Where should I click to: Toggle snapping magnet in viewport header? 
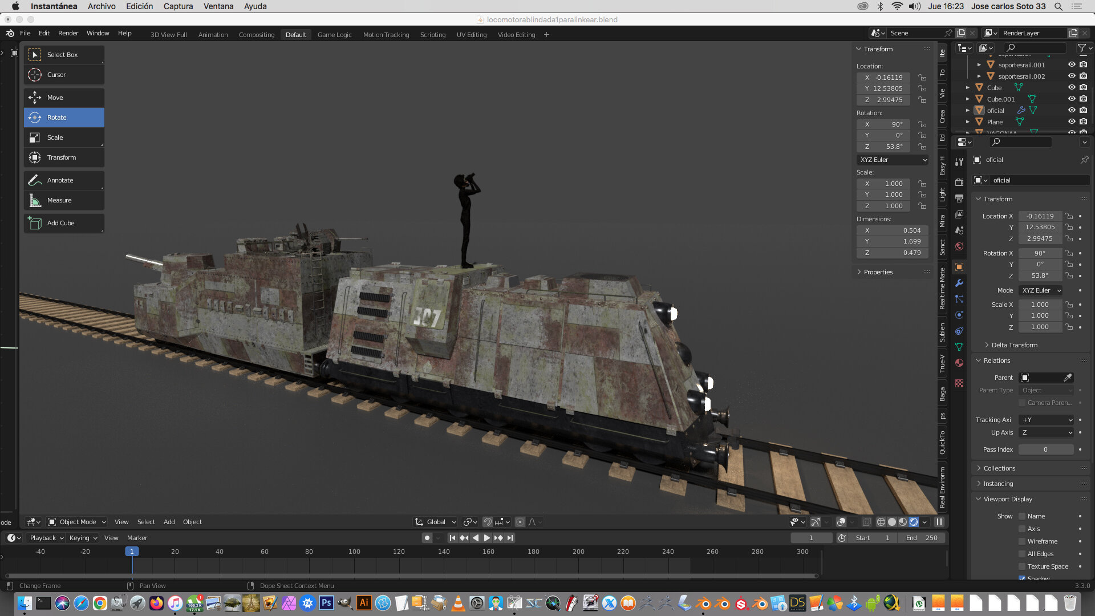488,522
